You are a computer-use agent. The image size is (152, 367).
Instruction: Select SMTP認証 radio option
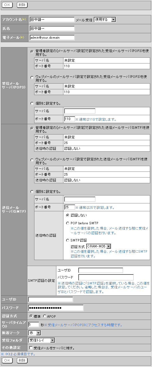coord(68,240)
